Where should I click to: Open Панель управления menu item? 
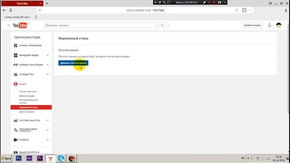click(30, 45)
